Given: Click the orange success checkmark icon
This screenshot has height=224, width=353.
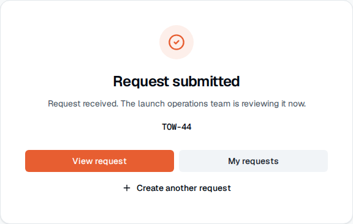Looking at the screenshot, I should click(176, 42).
